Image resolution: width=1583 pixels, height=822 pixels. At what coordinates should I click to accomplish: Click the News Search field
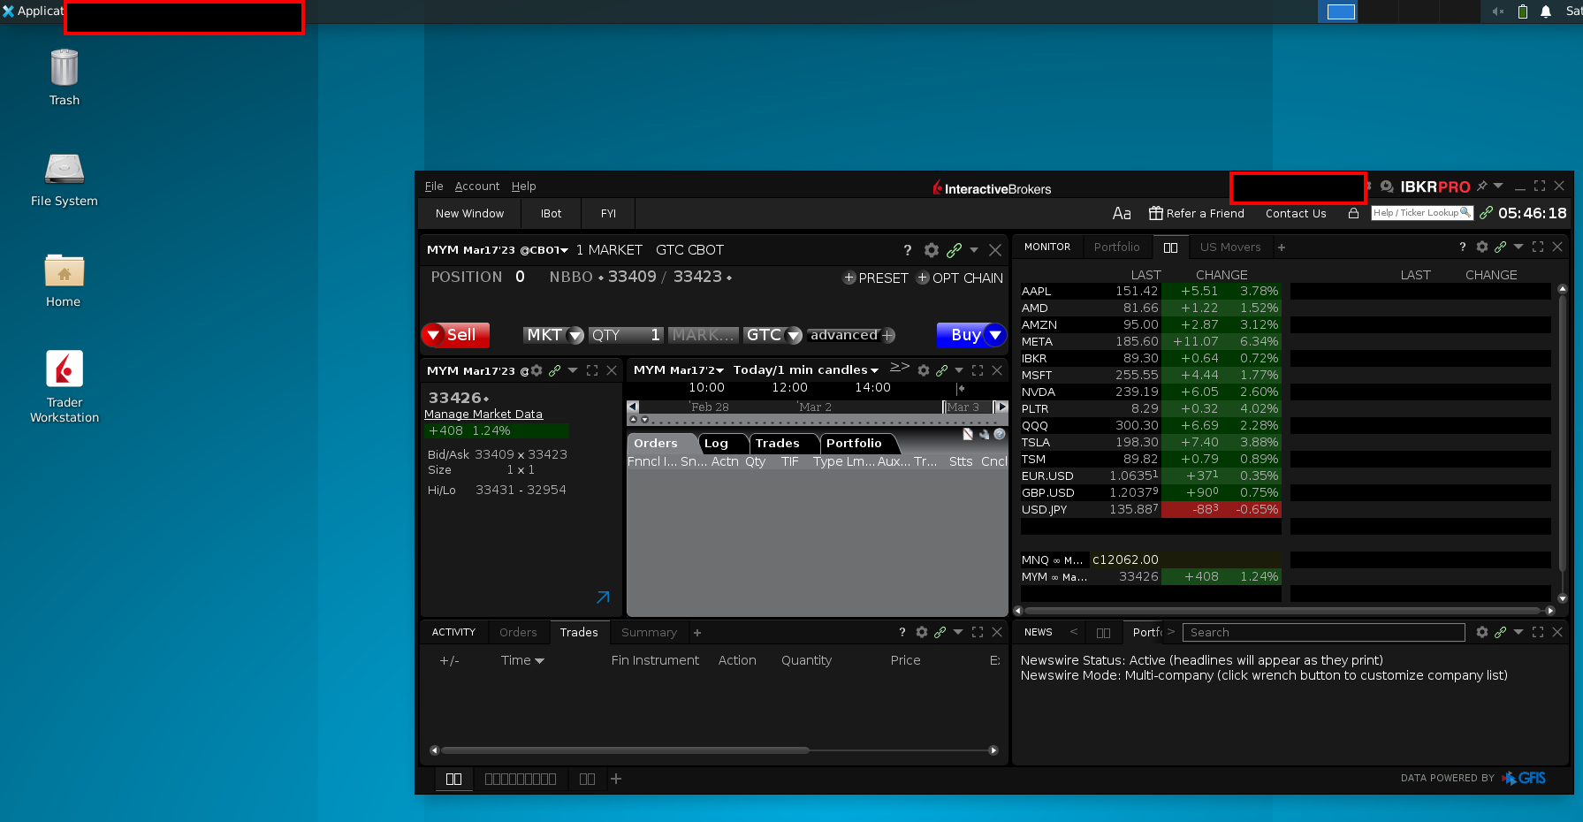pyautogui.click(x=1323, y=632)
